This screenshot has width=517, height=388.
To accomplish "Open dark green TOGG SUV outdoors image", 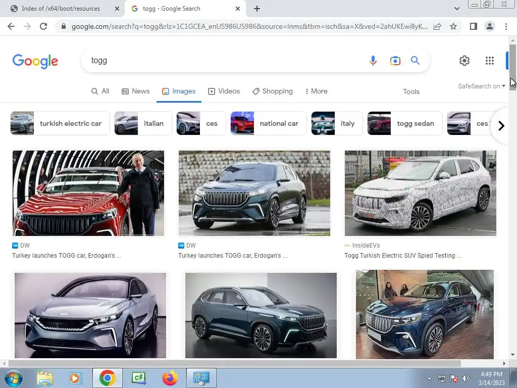I will (254, 193).
